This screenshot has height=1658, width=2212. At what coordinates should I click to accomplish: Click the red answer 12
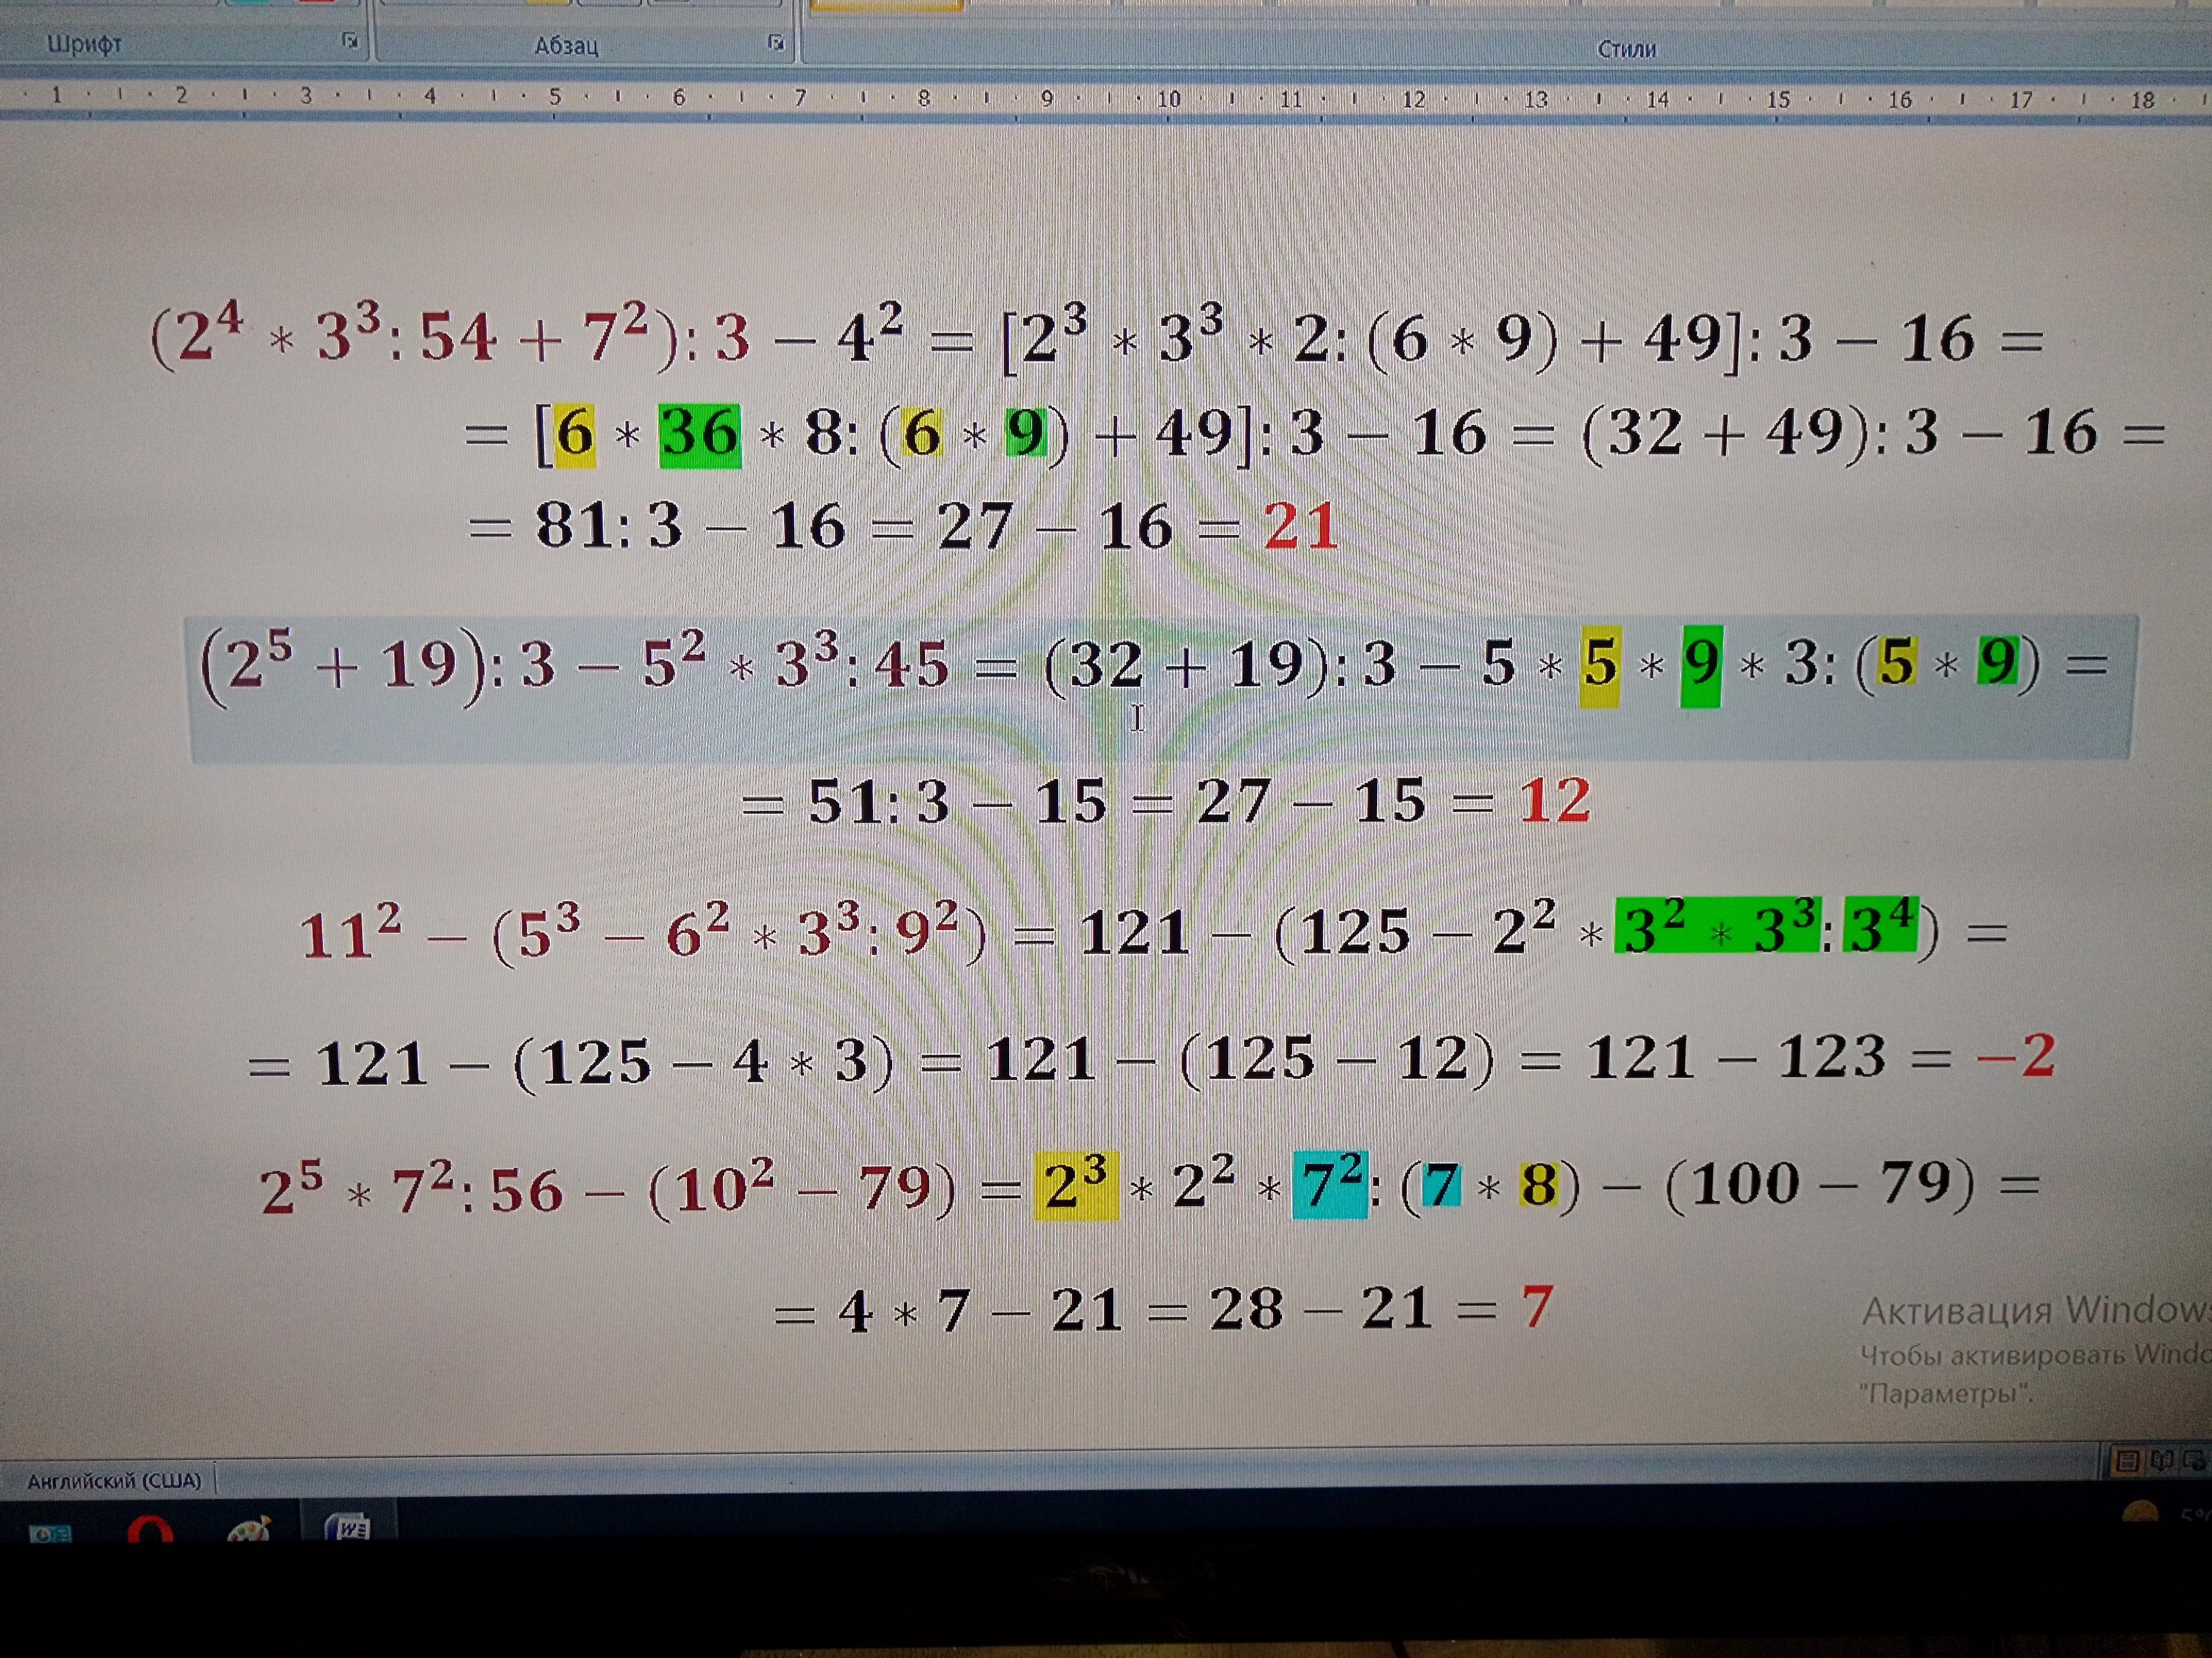[x=1554, y=800]
